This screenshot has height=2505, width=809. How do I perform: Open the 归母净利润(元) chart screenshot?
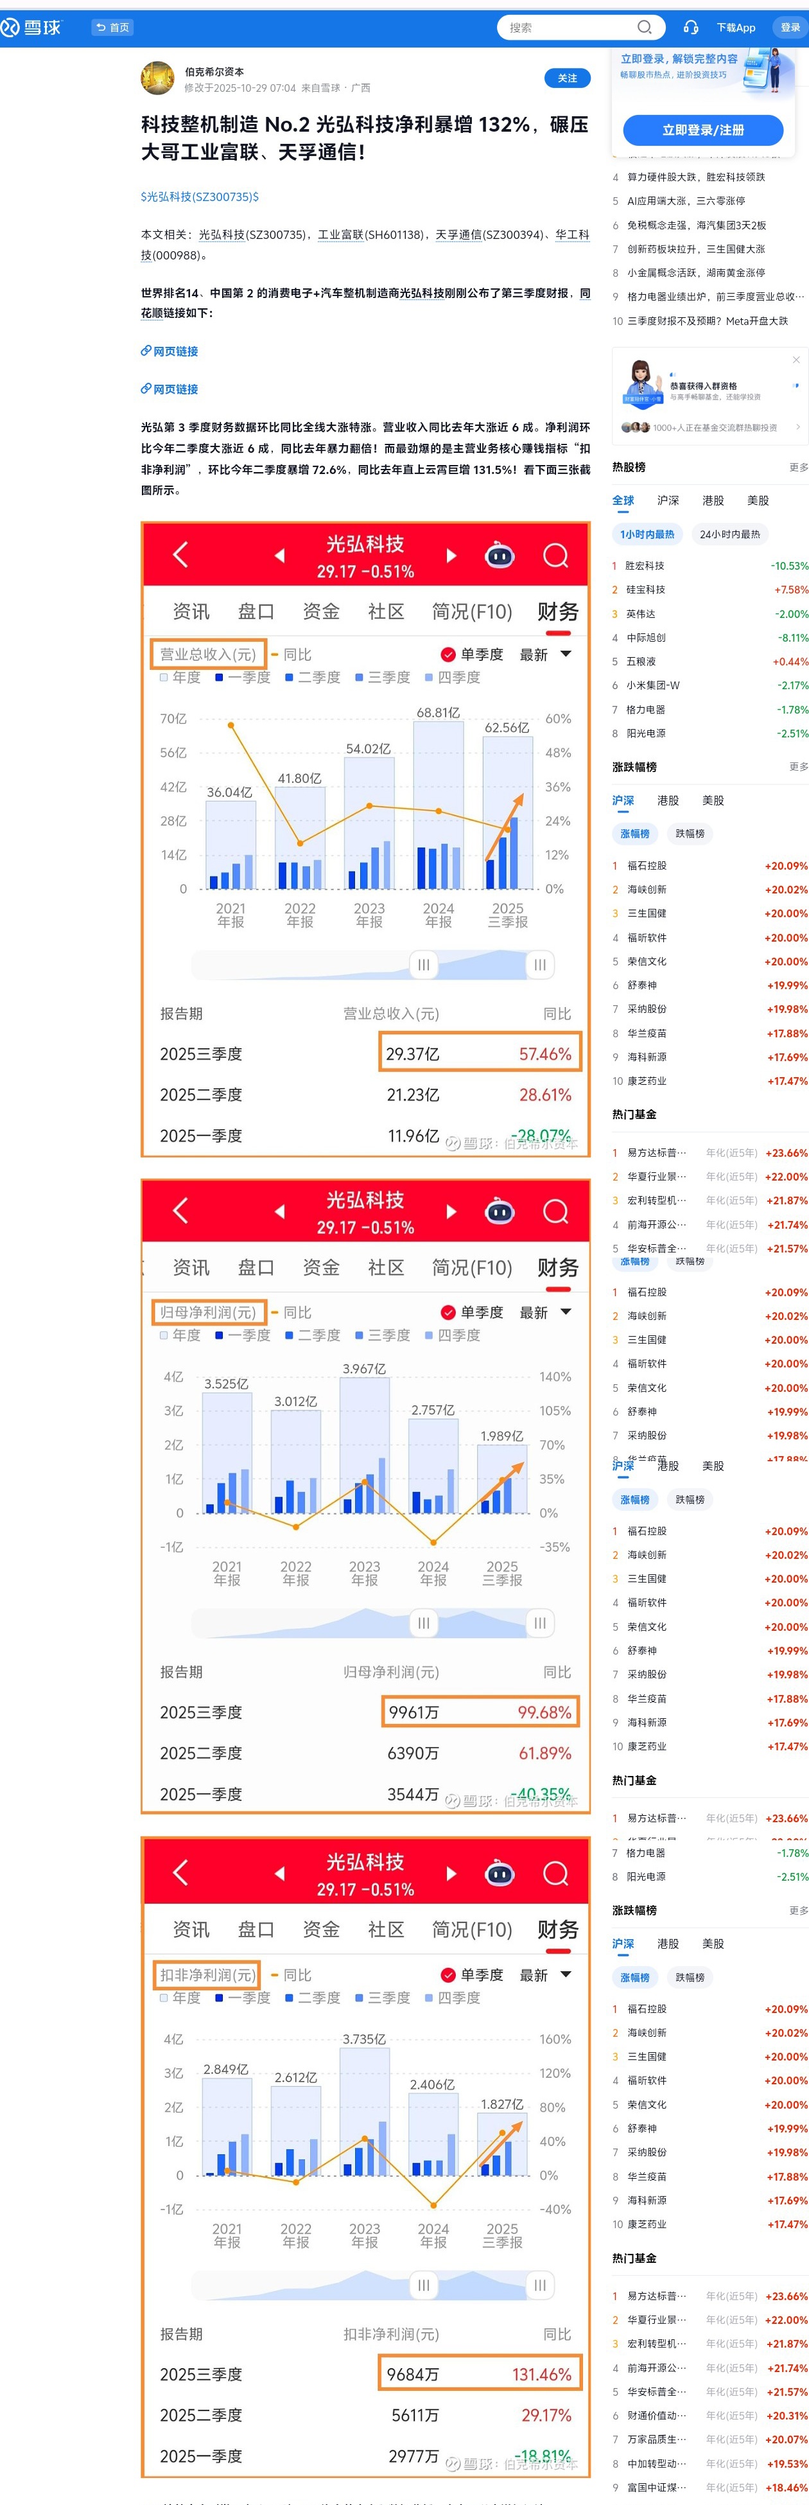365,1497
